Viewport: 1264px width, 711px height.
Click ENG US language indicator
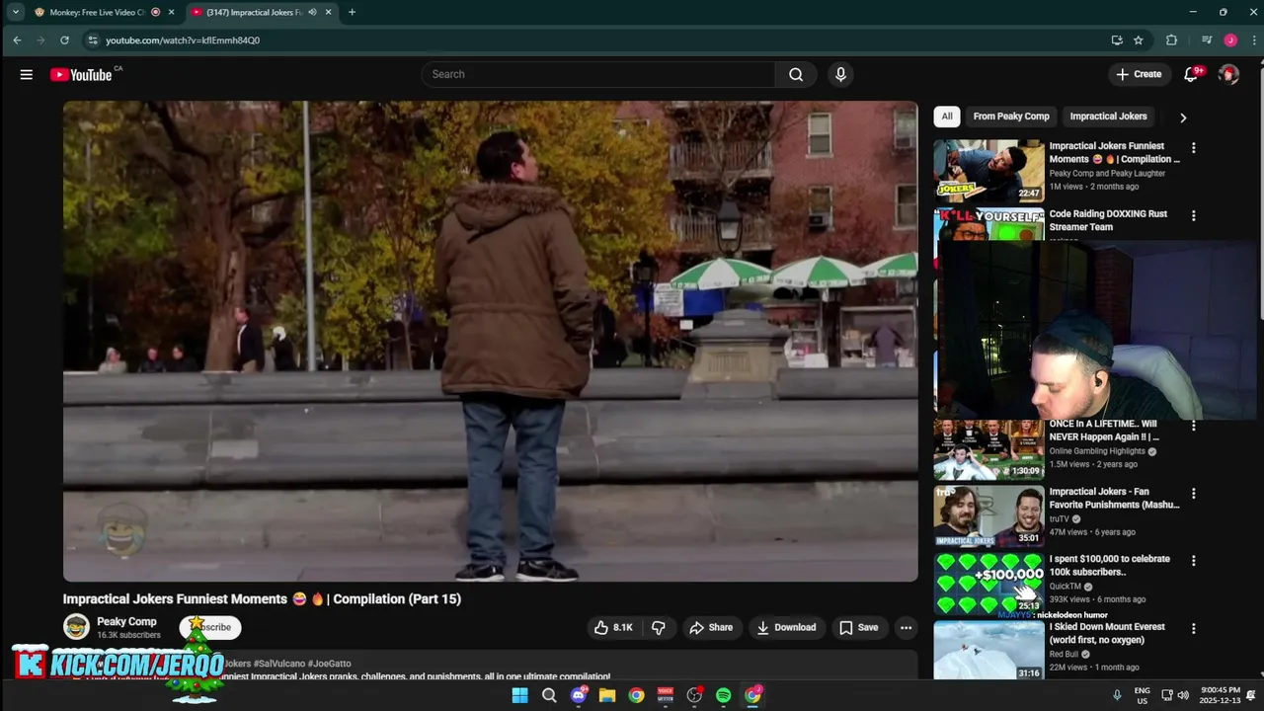(1143, 695)
